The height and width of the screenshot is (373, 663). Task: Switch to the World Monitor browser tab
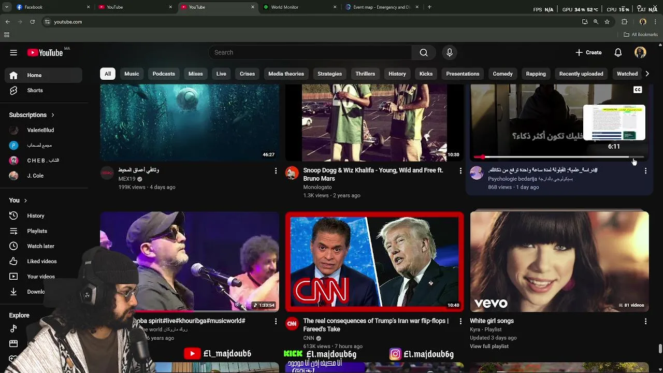click(299, 7)
